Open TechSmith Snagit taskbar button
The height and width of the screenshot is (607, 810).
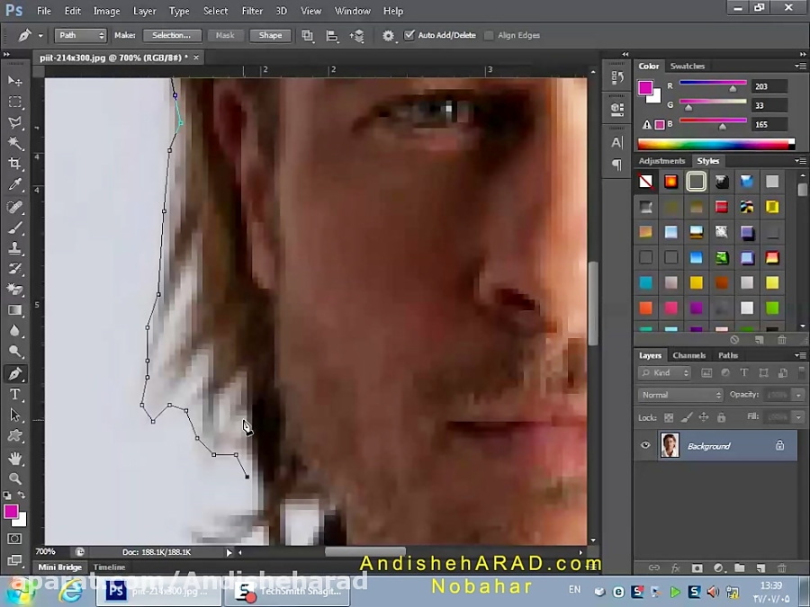pyautogui.click(x=288, y=591)
